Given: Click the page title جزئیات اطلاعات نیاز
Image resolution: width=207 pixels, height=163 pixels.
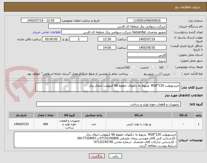Looking at the screenshot, I should tap(188, 7).
